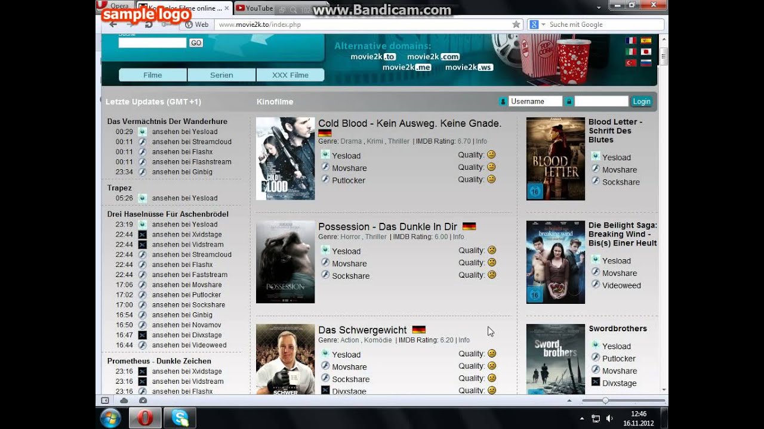Screen dimensions: 764x429
Task: Bookmark page with the star icon
Action: coord(516,24)
